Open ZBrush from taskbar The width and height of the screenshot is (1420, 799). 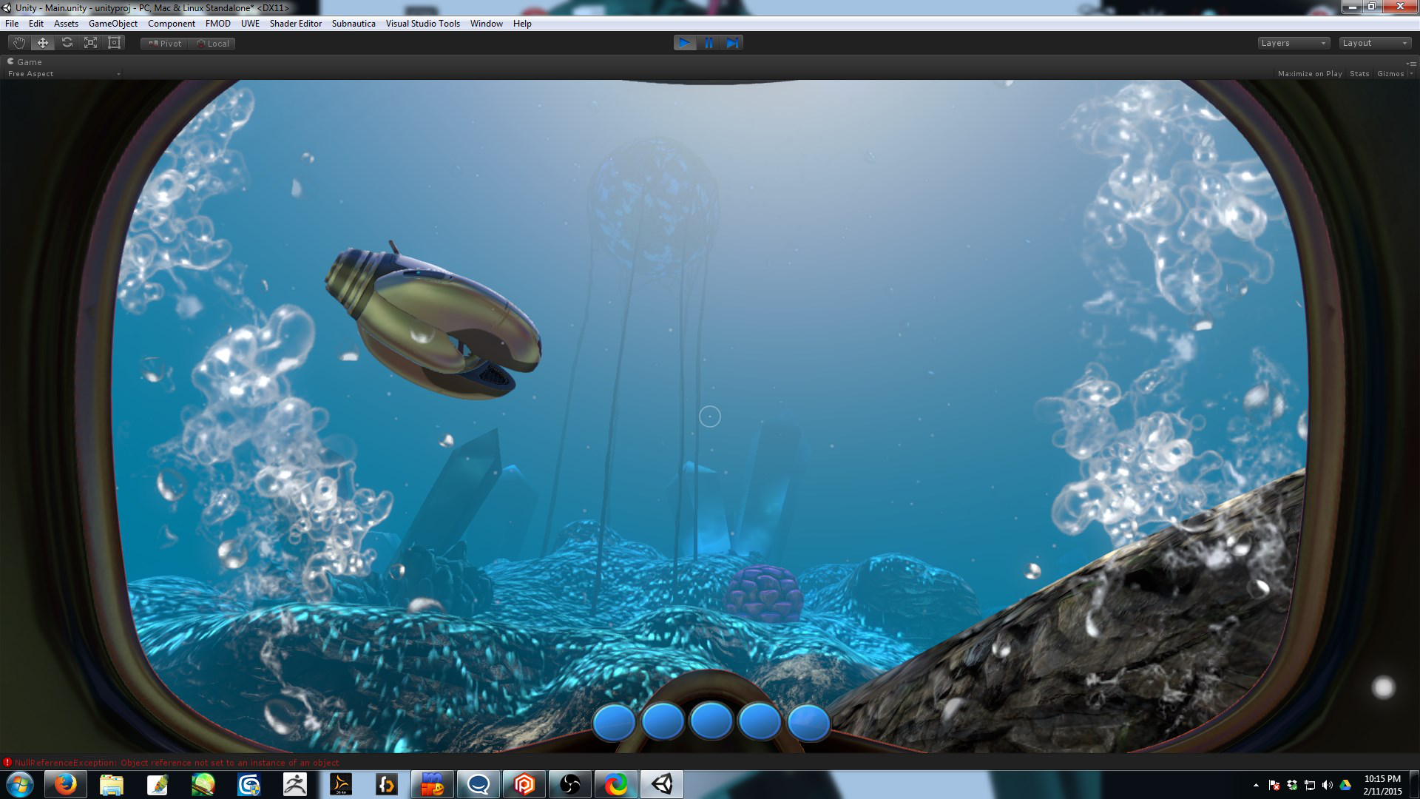(295, 784)
